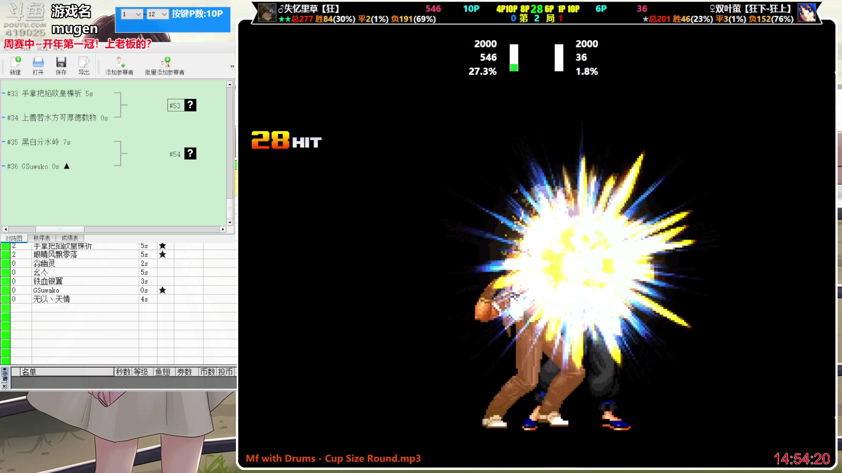This screenshot has height=473, width=842.
Task: Click the 导出 (Export) toolbar icon
Action: tap(84, 66)
